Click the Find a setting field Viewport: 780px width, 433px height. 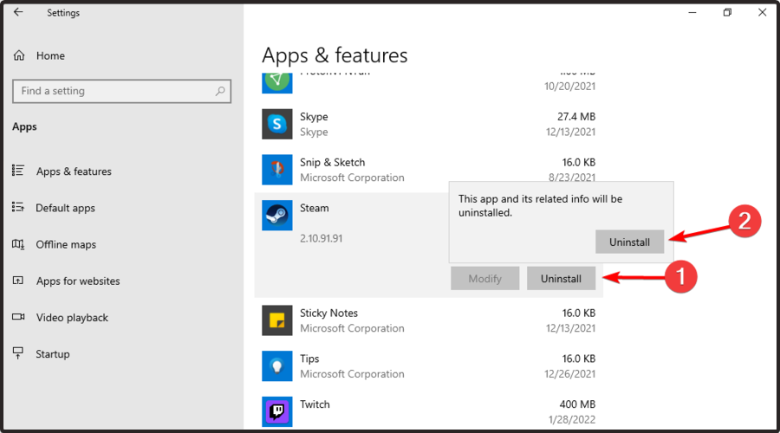click(x=113, y=91)
